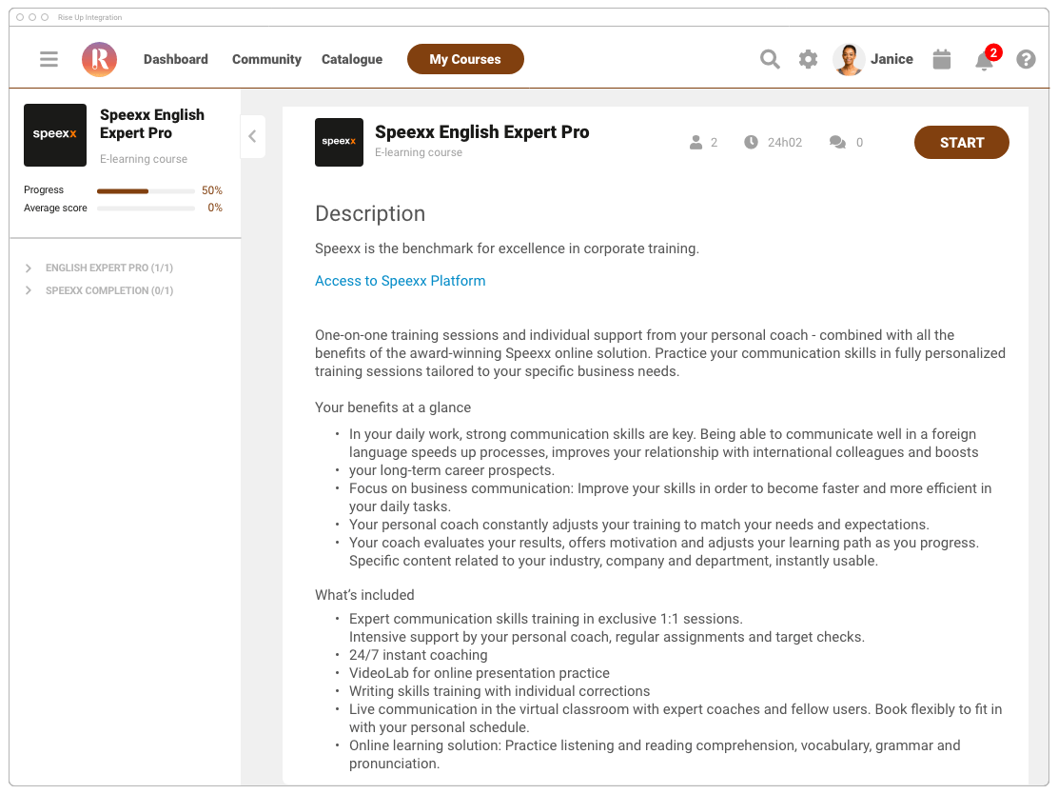Open the notifications bell icon
This screenshot has width=1058, height=794.
[x=984, y=61]
